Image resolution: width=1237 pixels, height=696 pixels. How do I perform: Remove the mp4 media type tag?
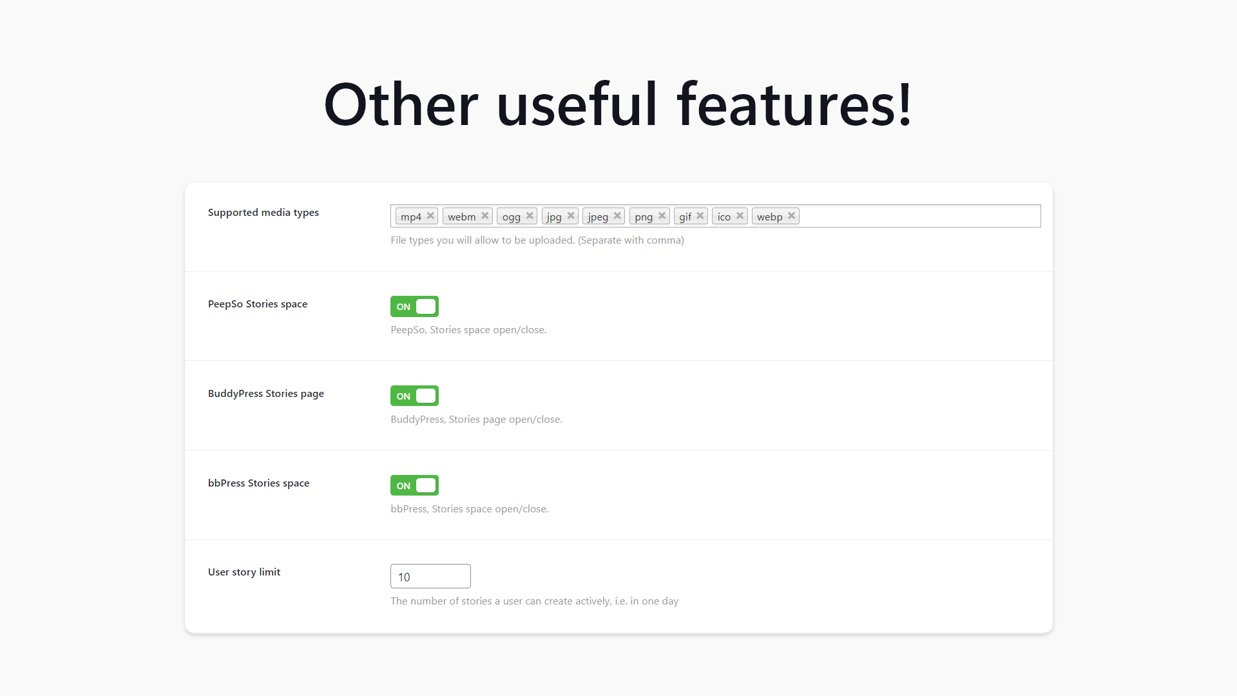[430, 216]
